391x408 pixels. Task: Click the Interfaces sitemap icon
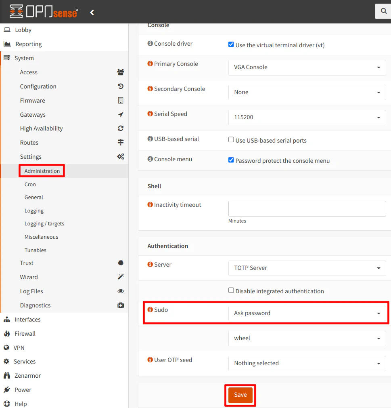[7, 319]
